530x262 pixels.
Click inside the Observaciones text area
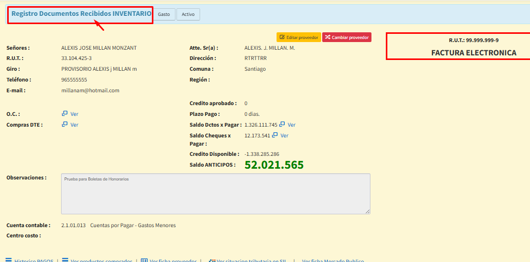coord(215,194)
